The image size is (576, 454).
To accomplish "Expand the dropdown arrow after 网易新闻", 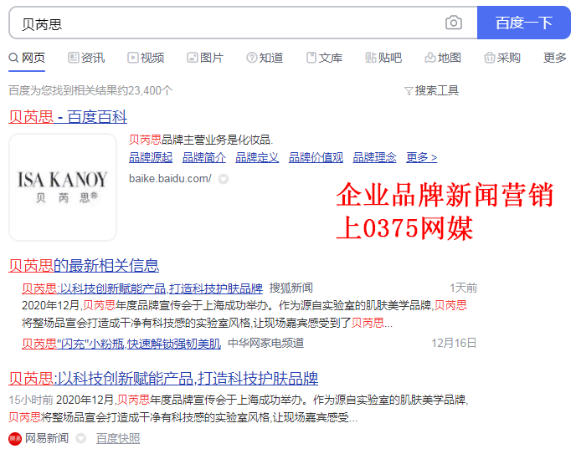I will coord(81,438).
